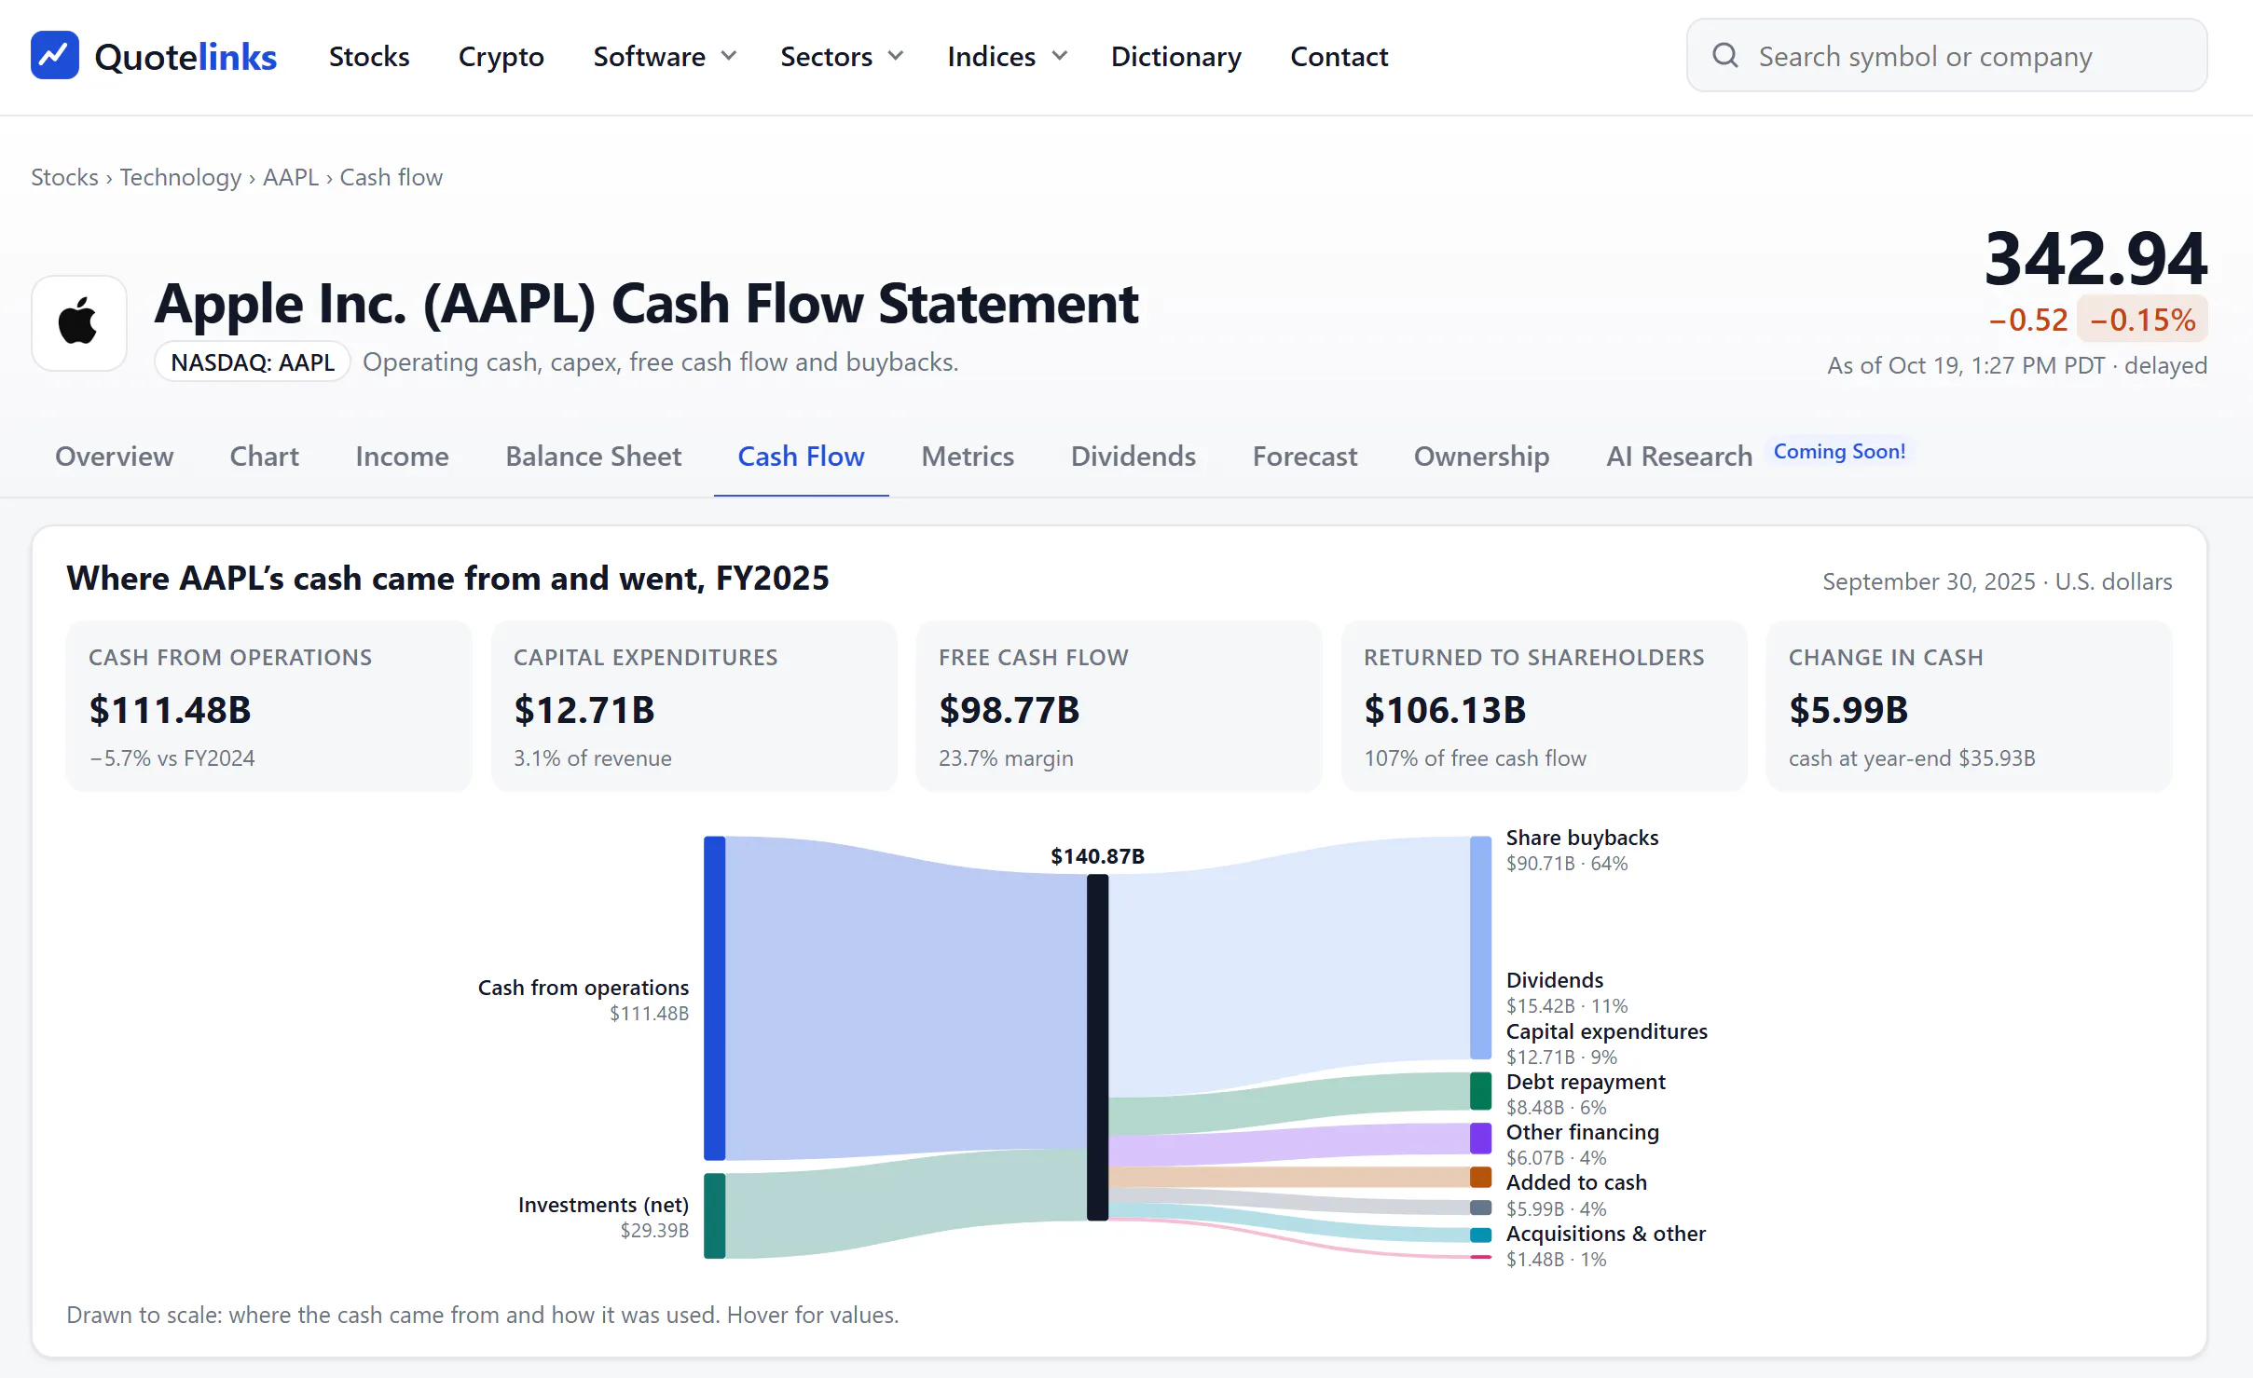The height and width of the screenshot is (1378, 2253).
Task: Switch to the Chart tab
Action: (264, 456)
